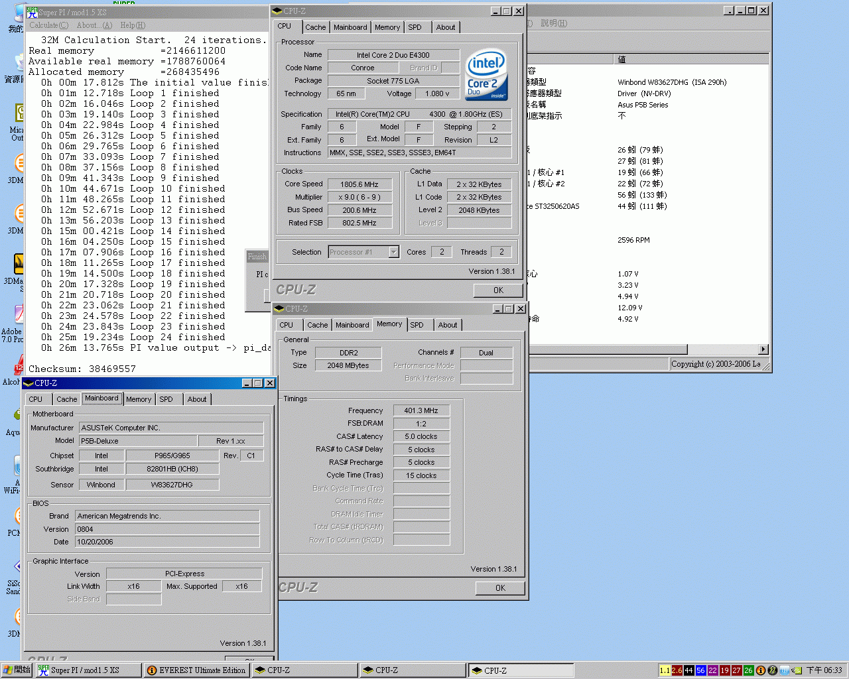Viewport: 849px width, 679px height.
Task: Click the Intel Core 2 Duo logo
Action: (x=486, y=75)
